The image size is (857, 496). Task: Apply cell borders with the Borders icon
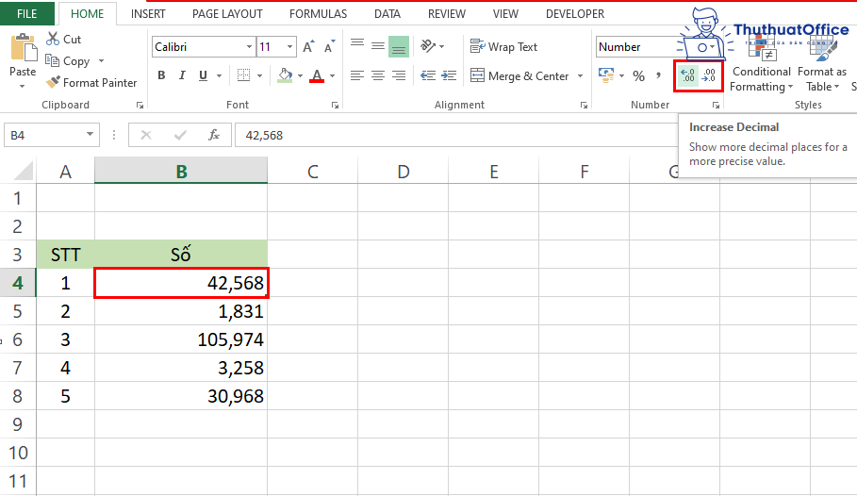(x=244, y=75)
